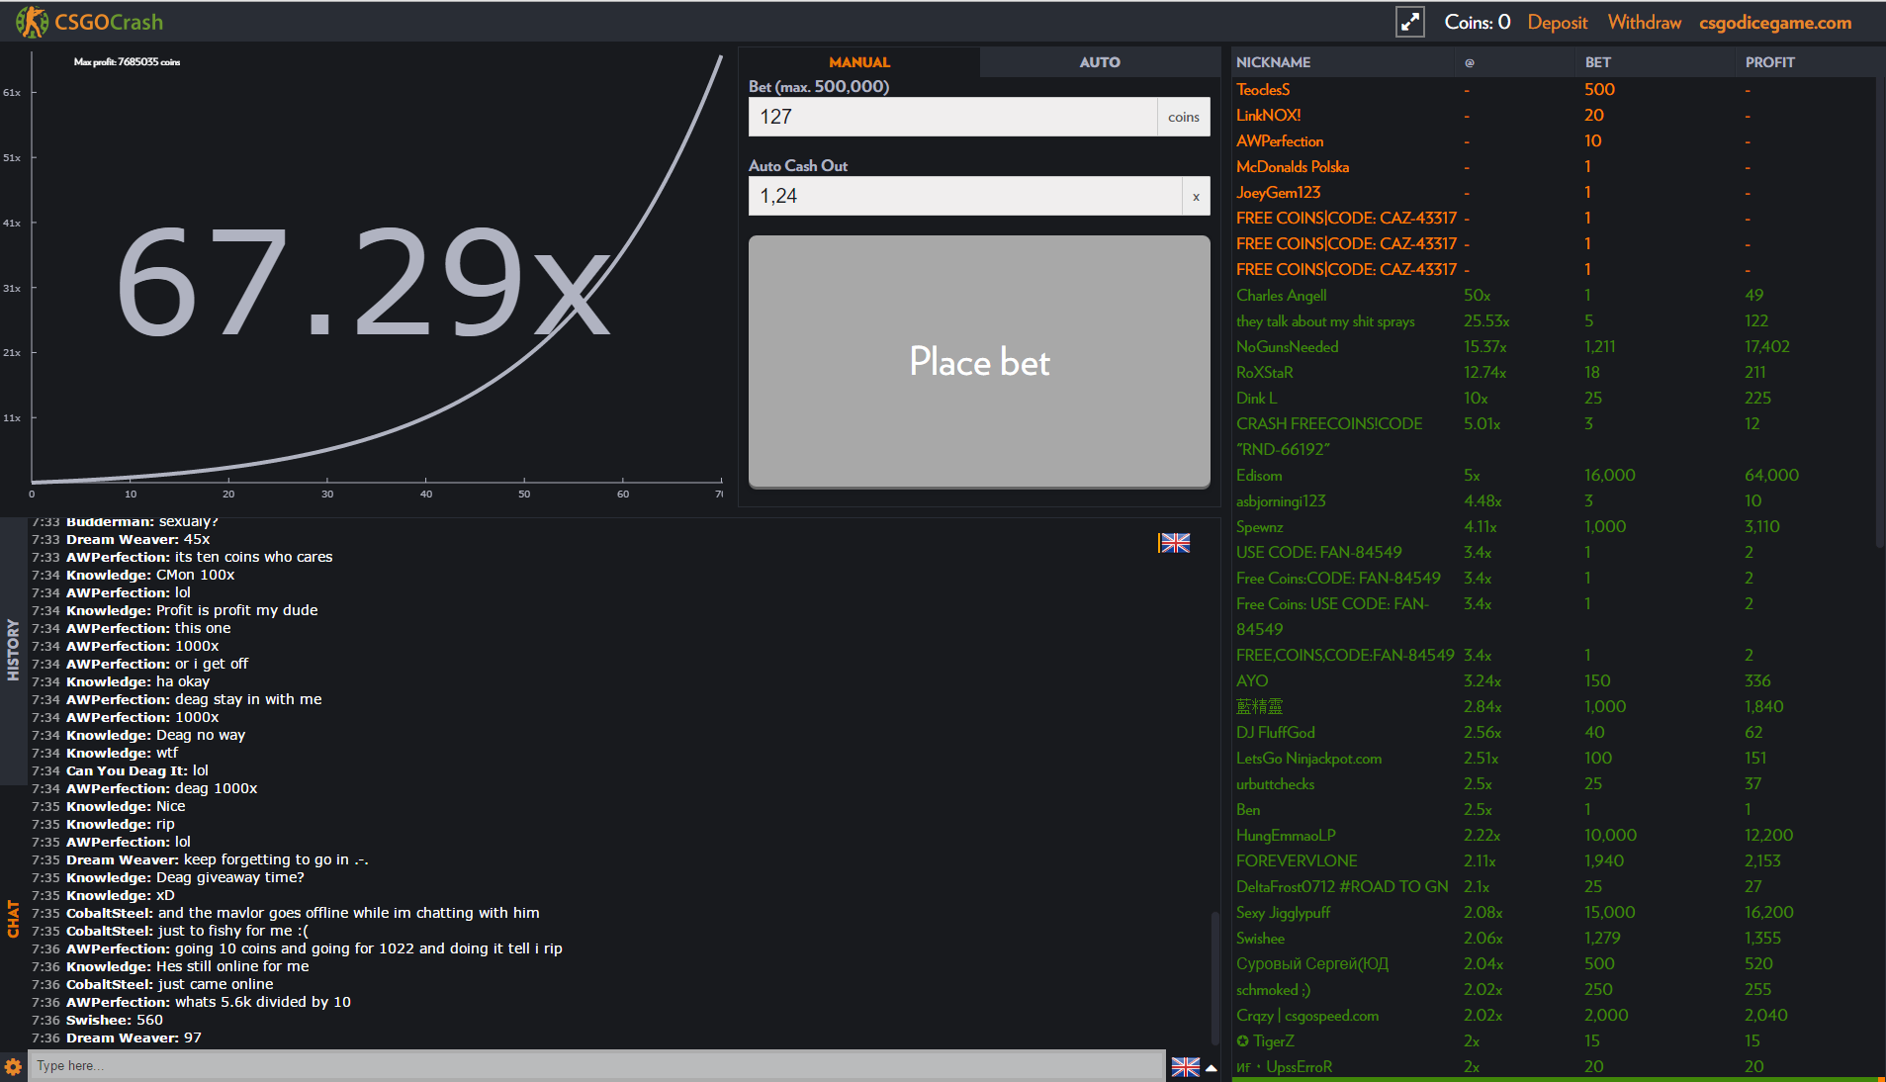The image size is (1886, 1082).
Task: Click player LinkNOX! in the list
Action: (1268, 115)
